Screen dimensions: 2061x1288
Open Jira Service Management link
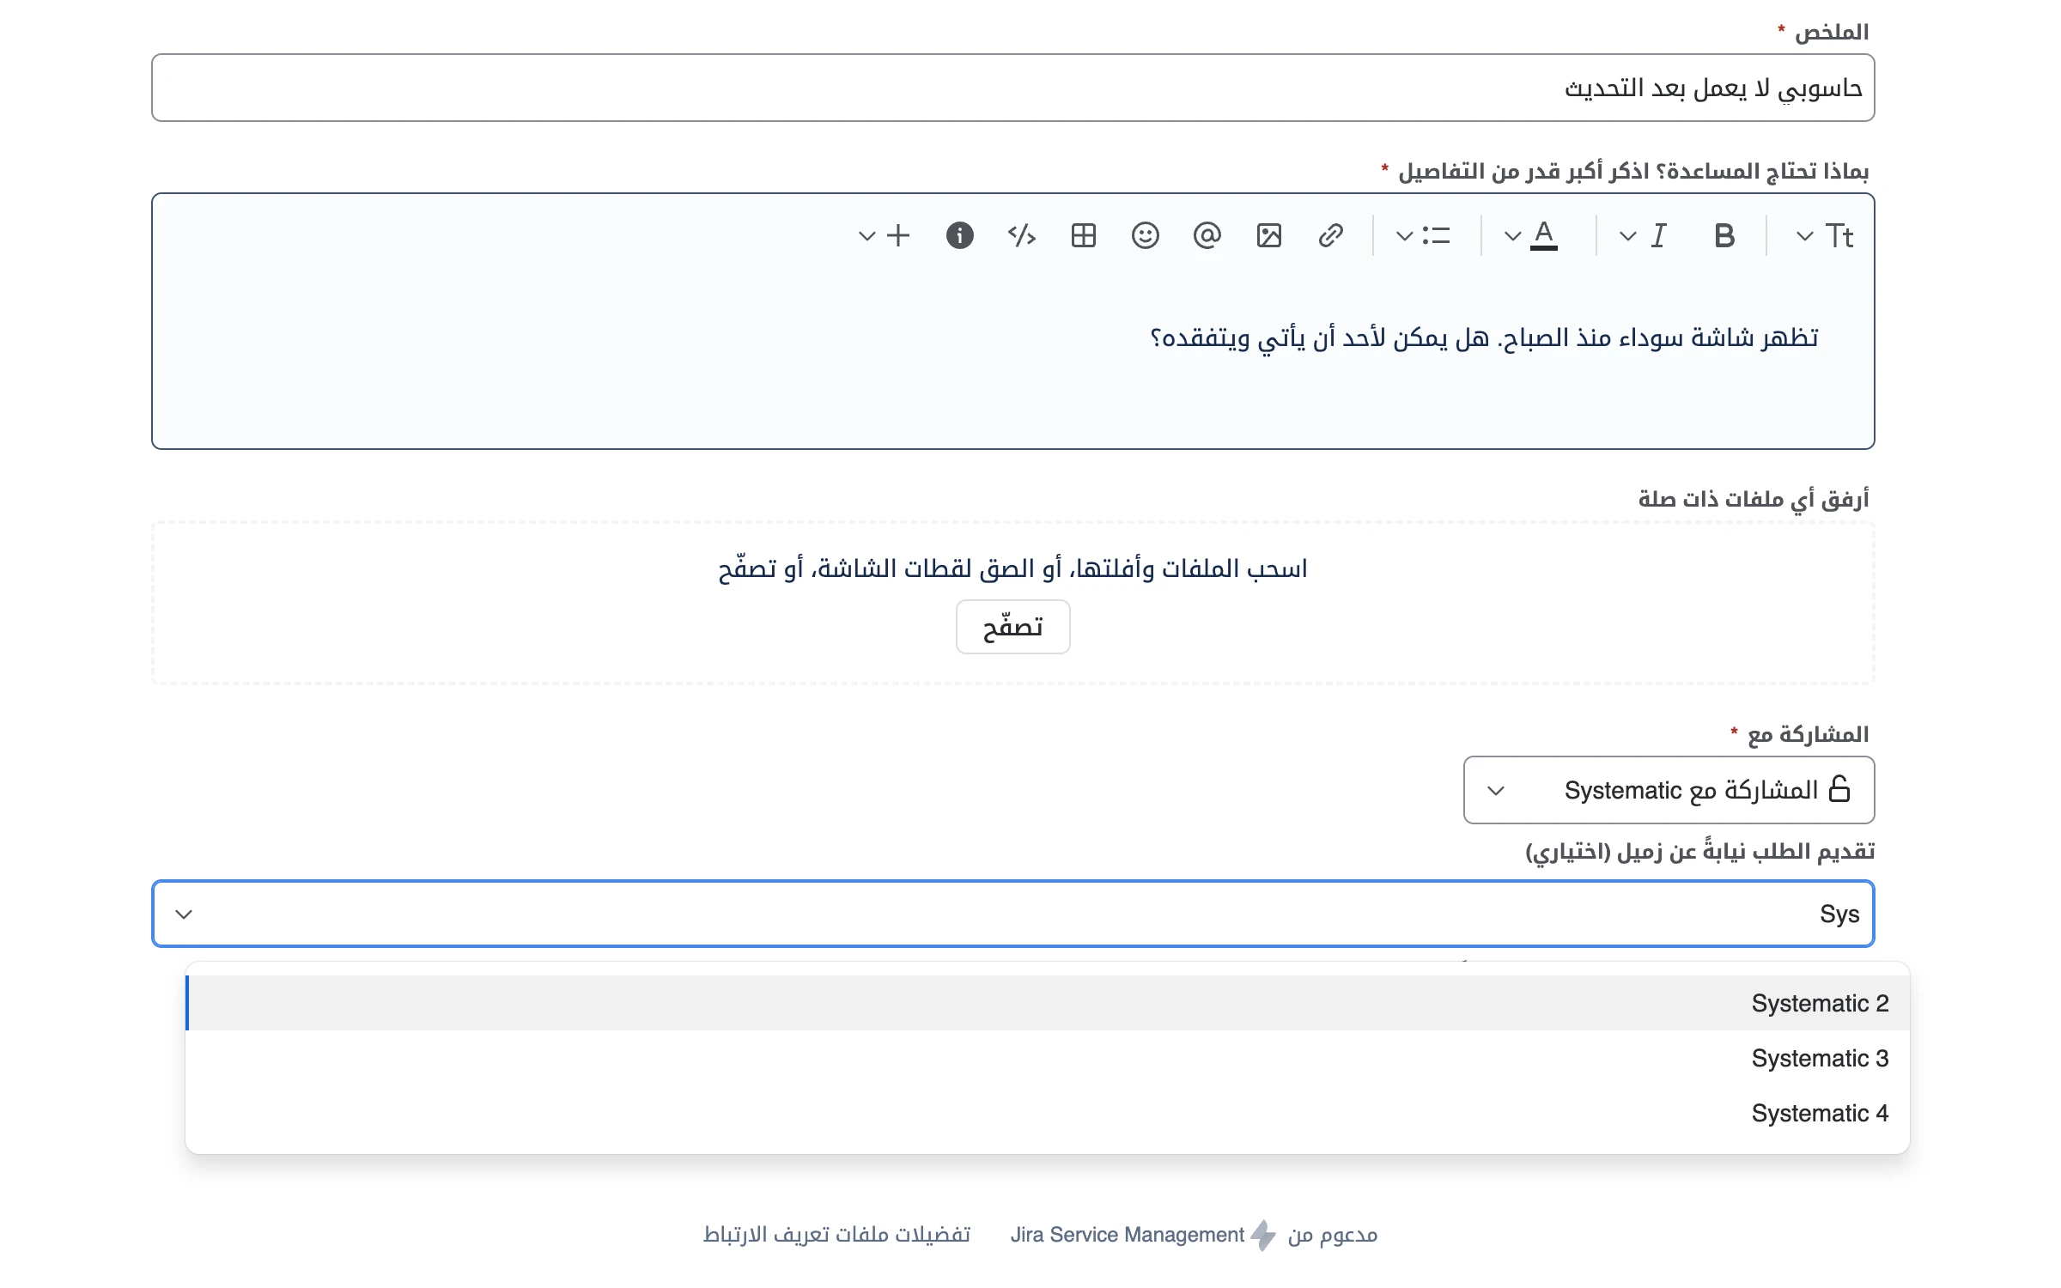1127,1235
